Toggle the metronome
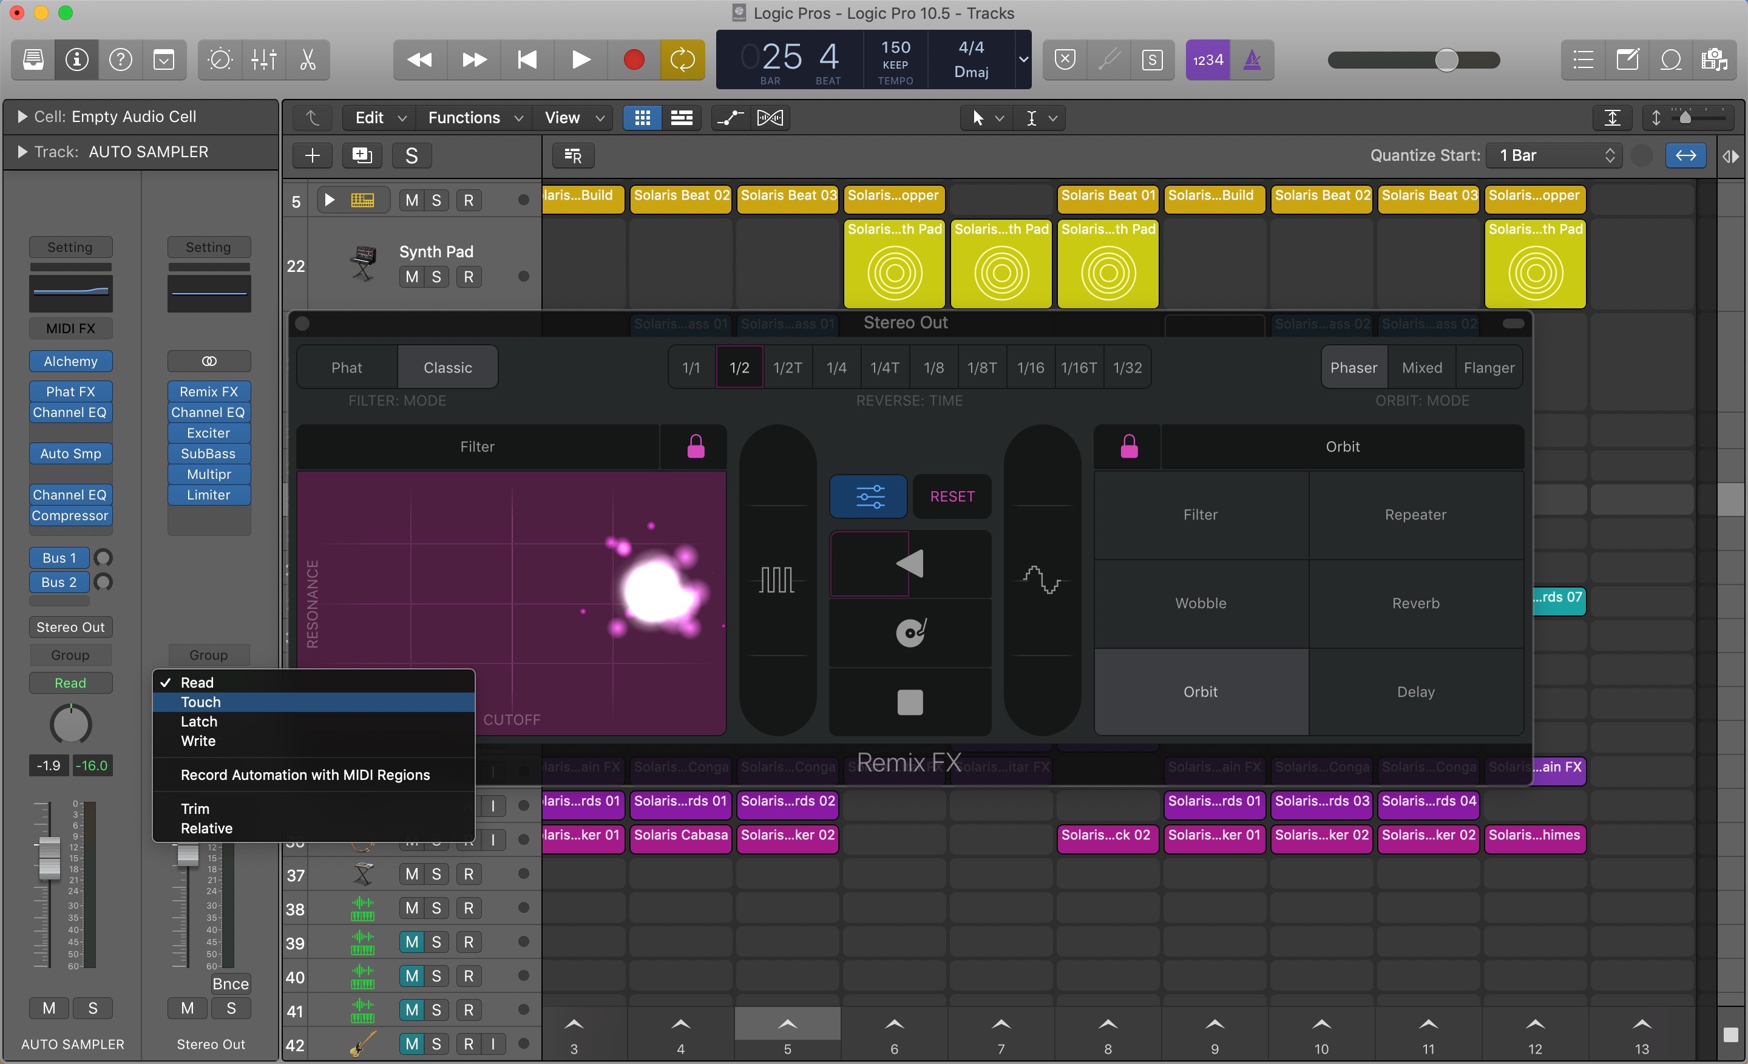The height and width of the screenshot is (1064, 1748). pos(1253,59)
